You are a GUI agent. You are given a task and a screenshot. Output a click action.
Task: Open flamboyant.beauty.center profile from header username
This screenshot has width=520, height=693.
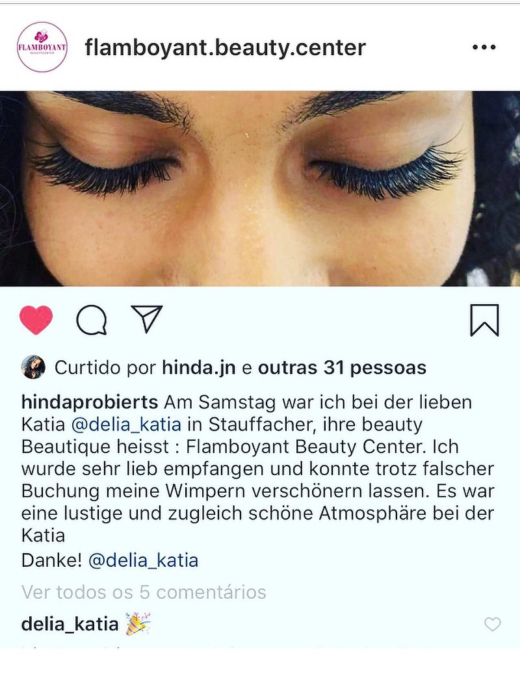pos(225,47)
